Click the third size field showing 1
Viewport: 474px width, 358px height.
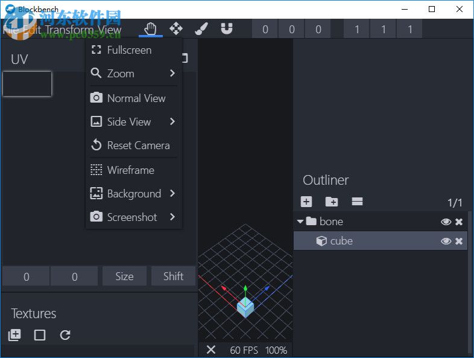click(409, 30)
